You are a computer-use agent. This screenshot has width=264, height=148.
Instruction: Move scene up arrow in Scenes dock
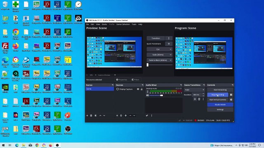(100, 116)
